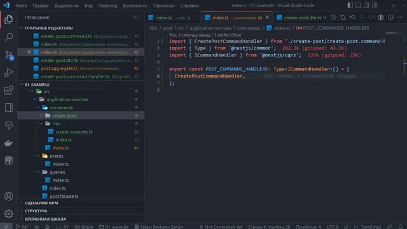Open the Manage gear menu
The height and width of the screenshot is (229, 407).
(x=8, y=214)
